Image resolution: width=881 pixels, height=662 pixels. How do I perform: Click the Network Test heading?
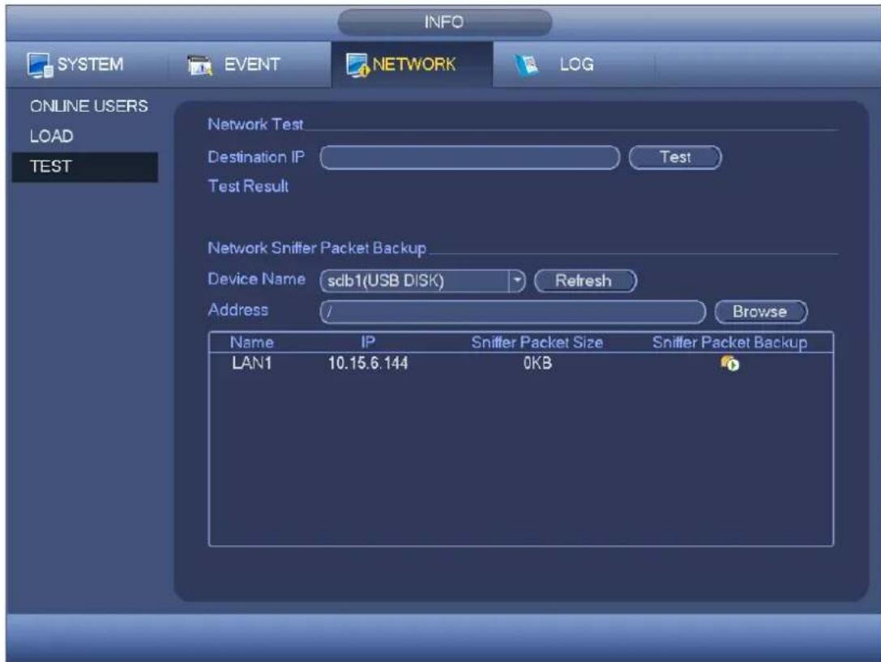(x=255, y=124)
